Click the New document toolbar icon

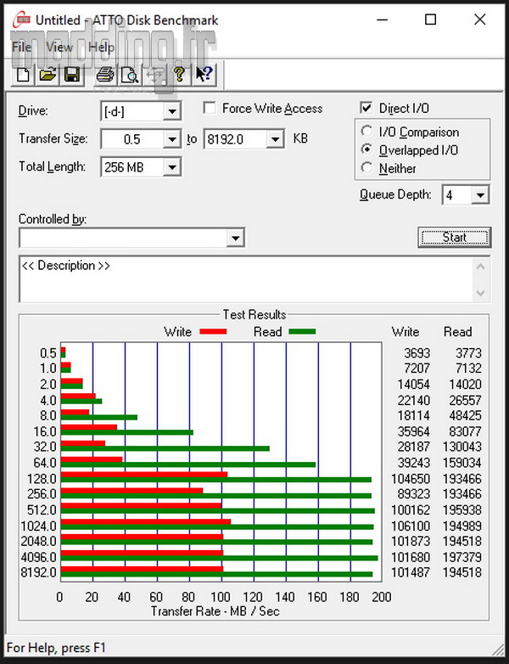click(23, 75)
